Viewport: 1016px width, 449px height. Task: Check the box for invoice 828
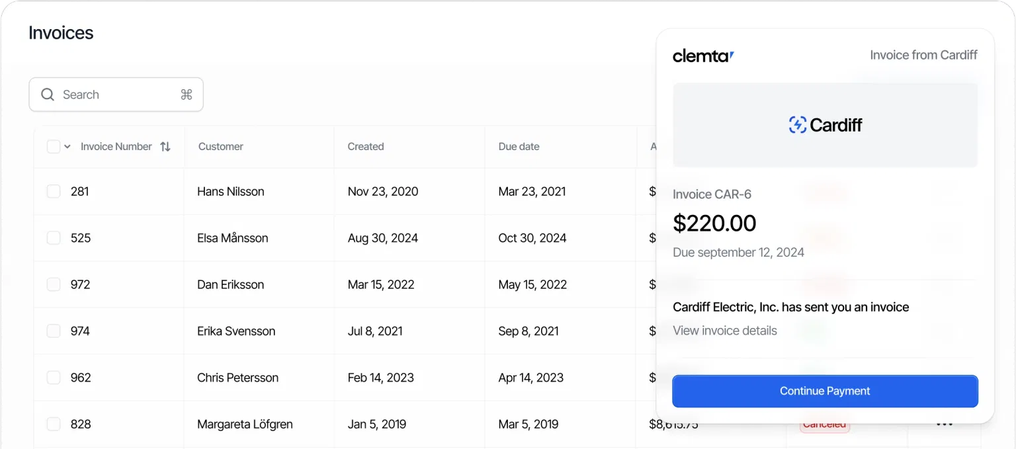pos(54,424)
